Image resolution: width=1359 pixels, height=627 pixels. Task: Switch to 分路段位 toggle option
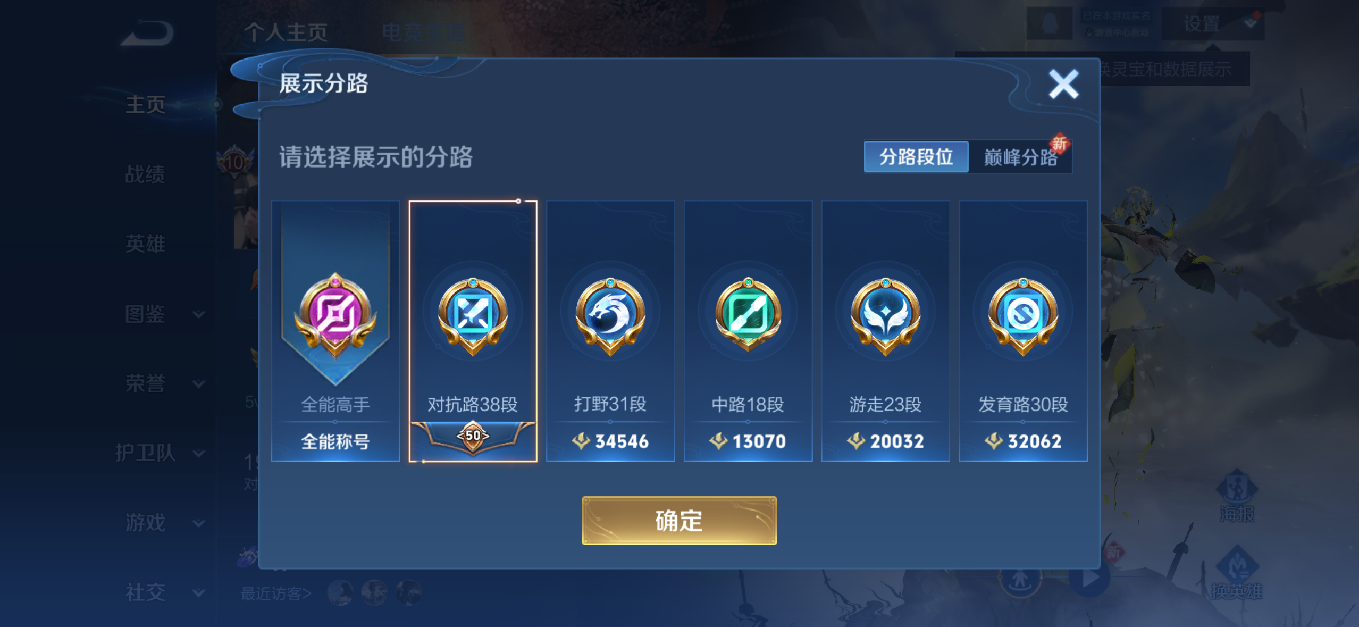[916, 157]
